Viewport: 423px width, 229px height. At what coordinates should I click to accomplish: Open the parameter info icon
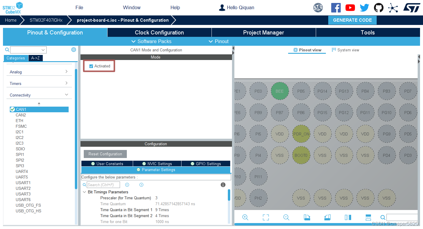(x=223, y=185)
